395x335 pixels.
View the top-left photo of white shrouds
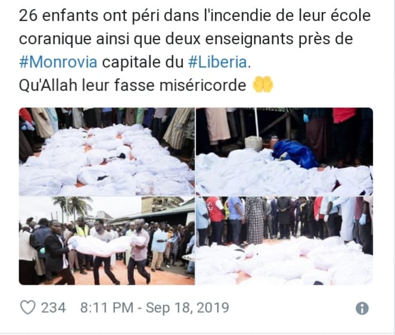pyautogui.click(x=107, y=152)
